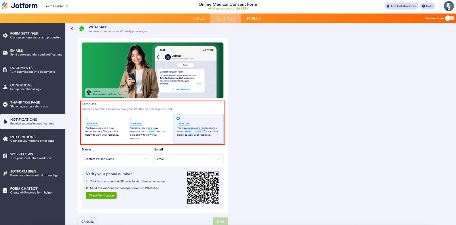Viewport: 456px width, 225px height.
Task: Click the WhatsApp QR code
Action: (203, 188)
